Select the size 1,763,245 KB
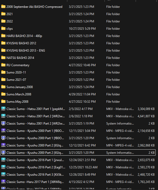This screenshot has height=190, width=158. pos(146,182)
